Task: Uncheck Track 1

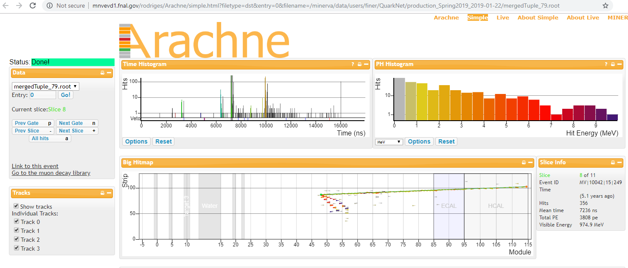Action: (16, 230)
